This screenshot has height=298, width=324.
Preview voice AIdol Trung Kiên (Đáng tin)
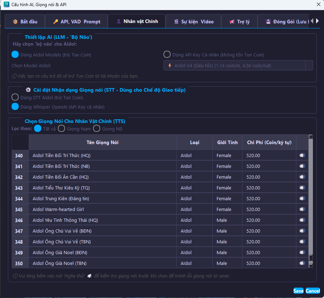(x=302, y=198)
